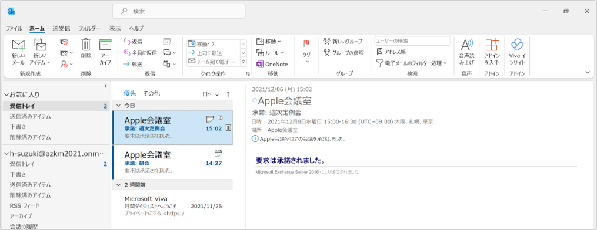This screenshot has width=597, height=230.
Task: Create a new mail (新しいメール)
Action: point(18,52)
